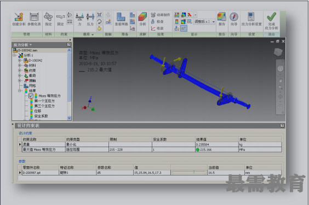Click the 15,15.84,16.5,17.3 value field
The height and width of the screenshot is (205, 309).
pos(152,173)
